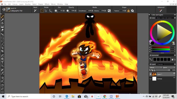Select the Shape Selection tool

[x=2, y=66]
